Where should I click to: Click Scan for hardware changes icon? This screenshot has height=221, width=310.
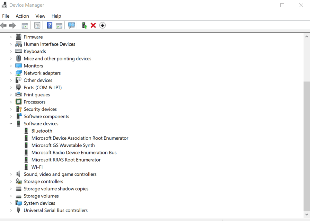[72, 25]
